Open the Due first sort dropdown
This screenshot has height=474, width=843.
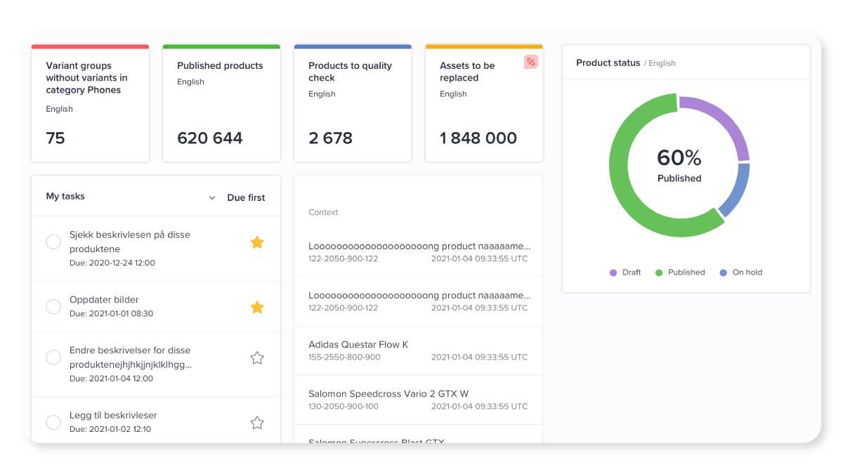(x=246, y=198)
